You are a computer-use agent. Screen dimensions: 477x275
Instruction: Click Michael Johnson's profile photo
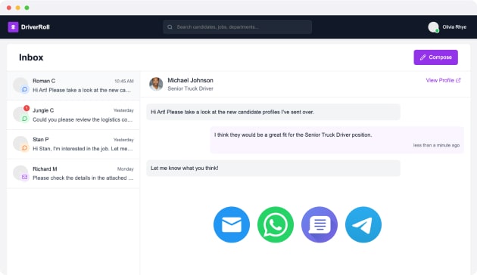click(156, 84)
